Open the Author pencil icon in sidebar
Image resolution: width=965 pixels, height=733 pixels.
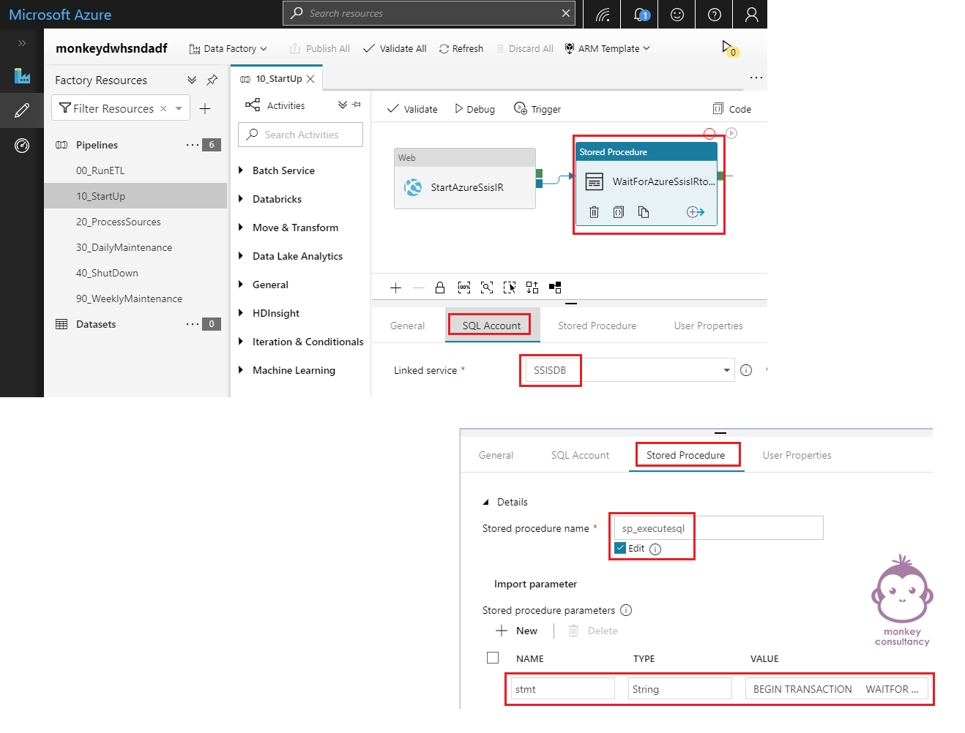(x=22, y=110)
